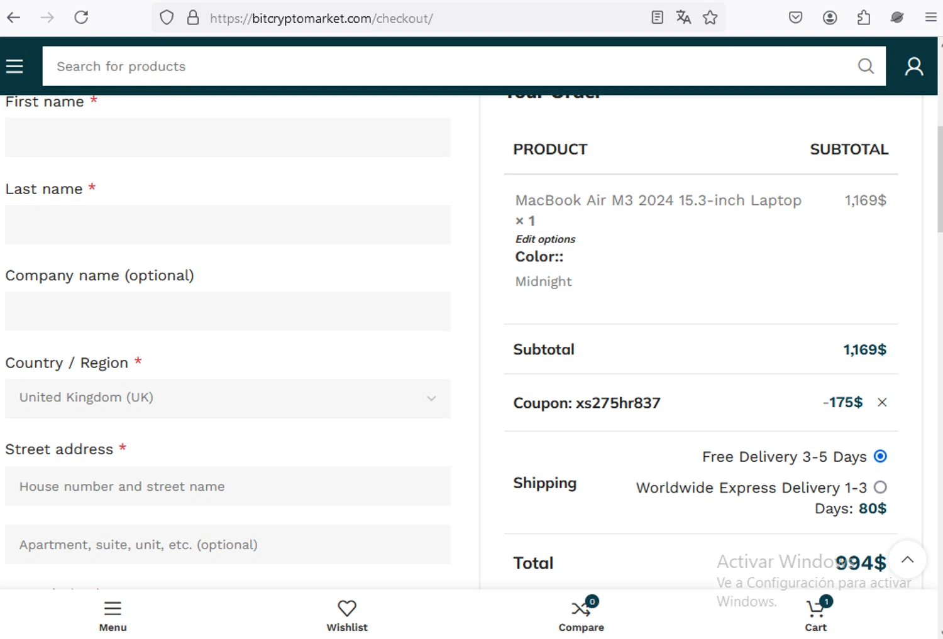Screen dimensions: 943x639
Task: Open Menu in bottom navigation
Action: [113, 616]
